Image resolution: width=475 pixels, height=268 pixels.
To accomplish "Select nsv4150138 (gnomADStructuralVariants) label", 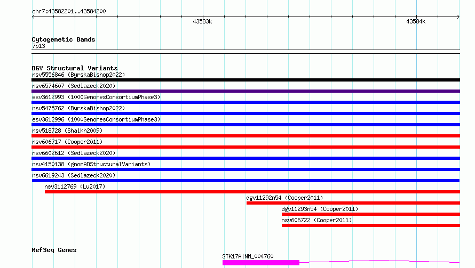I will point(91,164).
